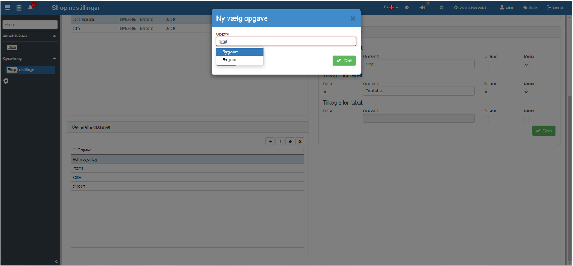Add a new generelle opgave with plus
Viewport: 573px width, 266px height.
pos(270,141)
